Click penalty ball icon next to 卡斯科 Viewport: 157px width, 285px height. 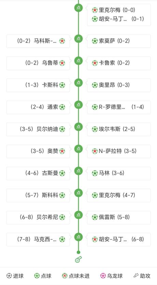tap(62, 85)
